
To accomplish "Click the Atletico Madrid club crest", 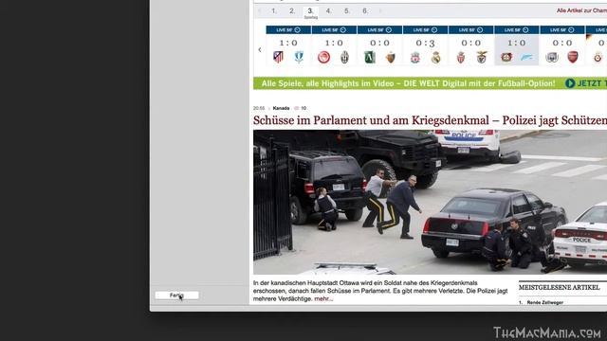I will 278,57.
